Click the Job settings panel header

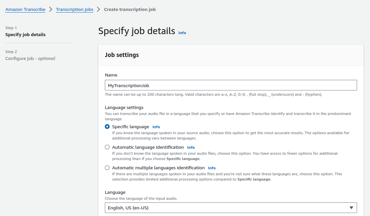pos(122,55)
